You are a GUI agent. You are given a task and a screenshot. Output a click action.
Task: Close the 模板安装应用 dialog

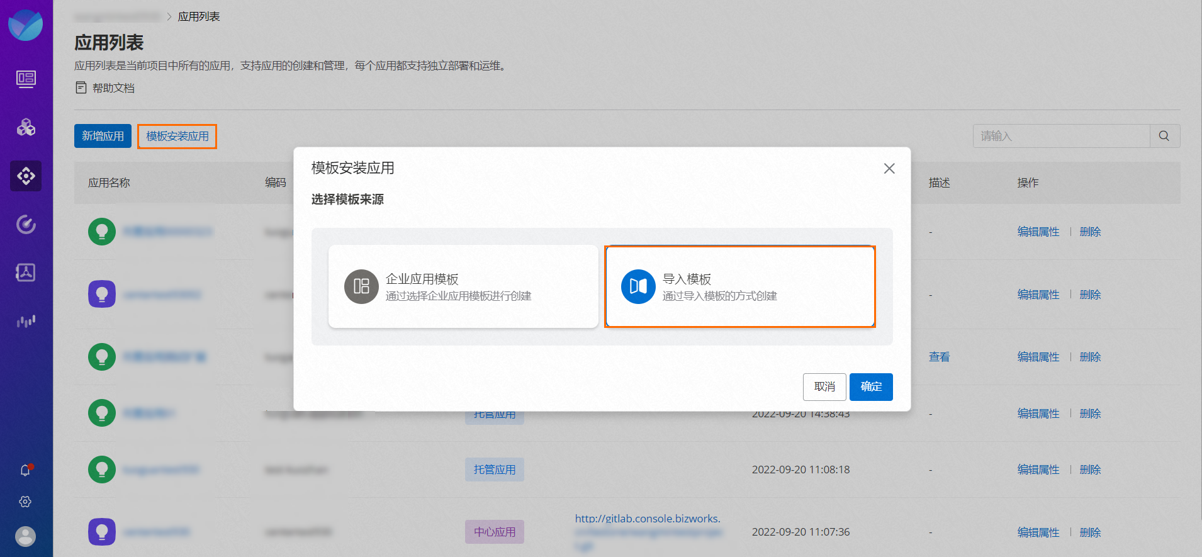(x=889, y=168)
